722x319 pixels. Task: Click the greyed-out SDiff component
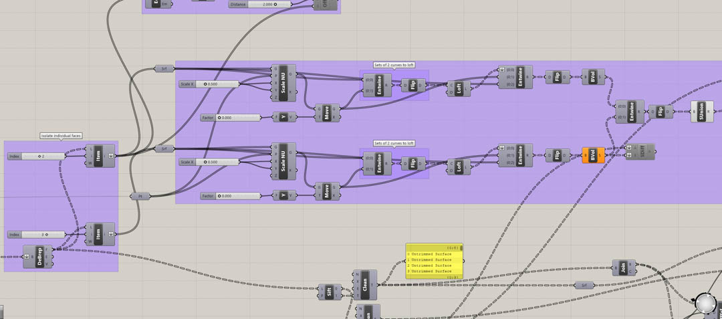642,152
